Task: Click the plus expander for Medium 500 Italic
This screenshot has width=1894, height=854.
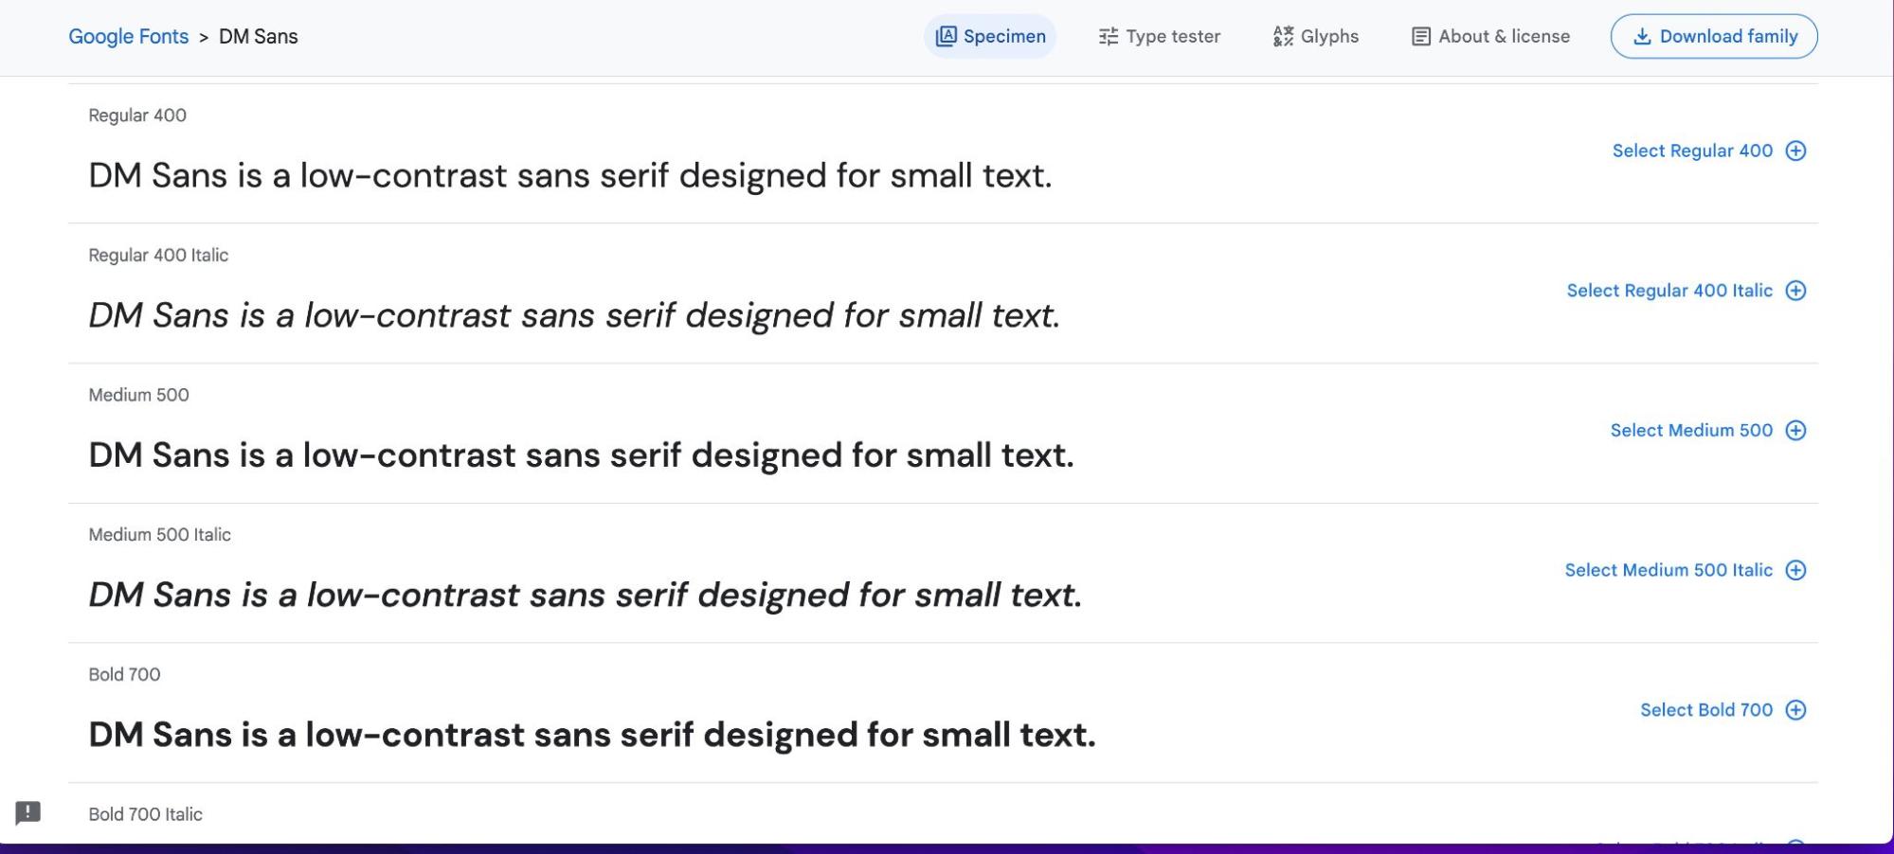Action: 1795,570
